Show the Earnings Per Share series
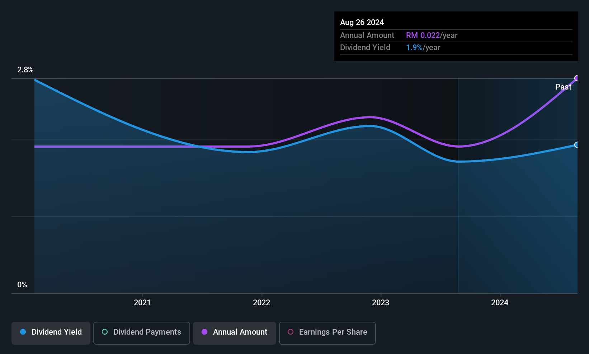The image size is (589, 354). 328,333
